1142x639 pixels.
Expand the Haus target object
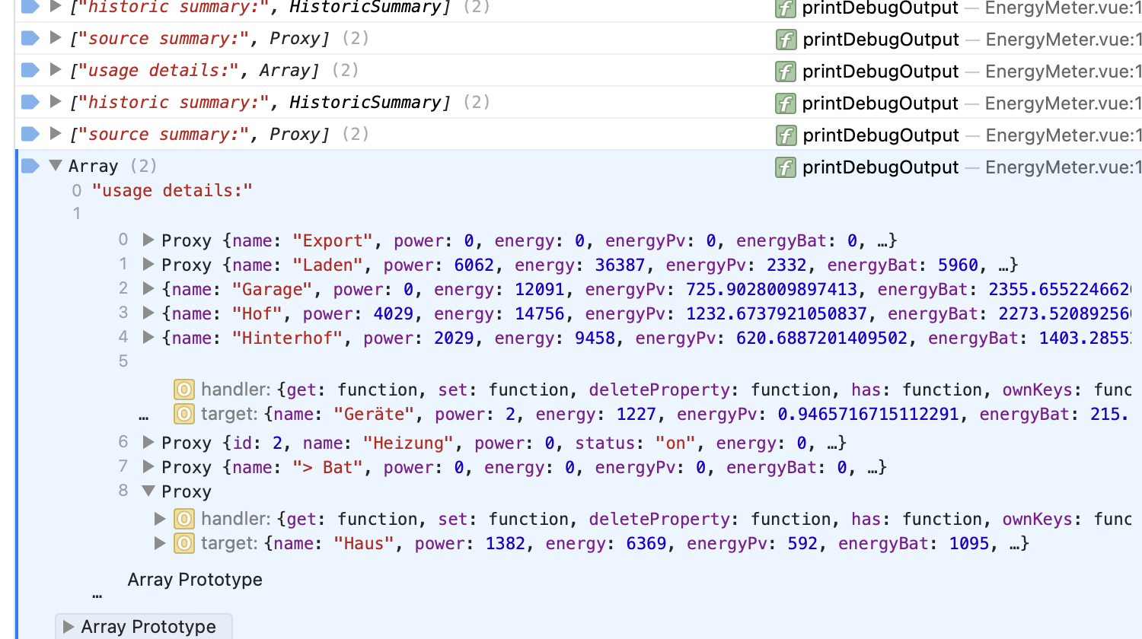(x=160, y=543)
